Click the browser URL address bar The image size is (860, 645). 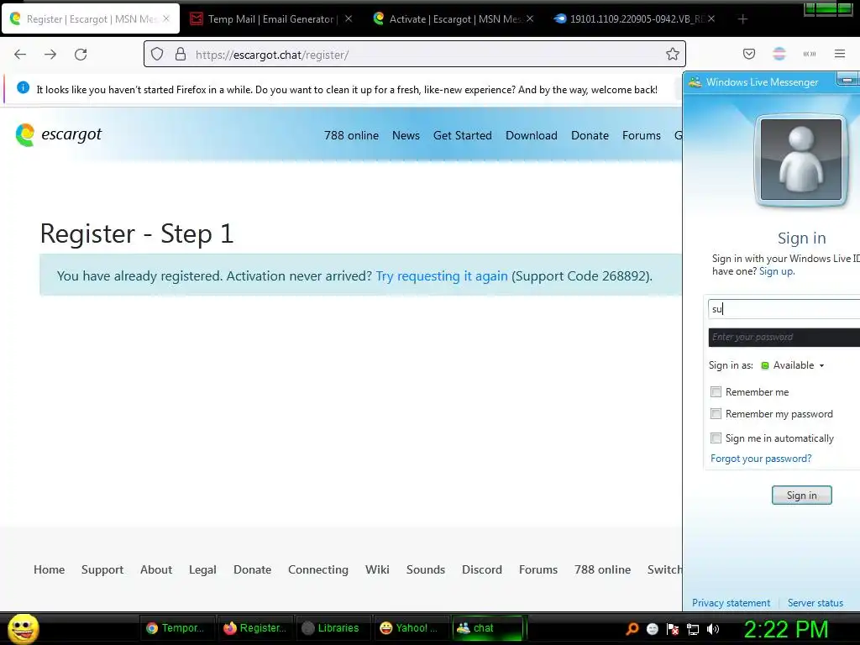tap(415, 55)
